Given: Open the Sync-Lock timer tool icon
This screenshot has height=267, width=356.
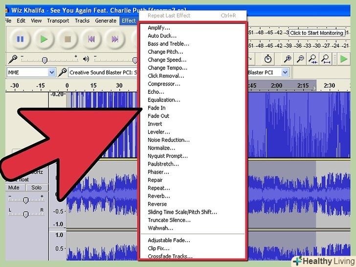Looking at the screenshot, I should point(268,59).
